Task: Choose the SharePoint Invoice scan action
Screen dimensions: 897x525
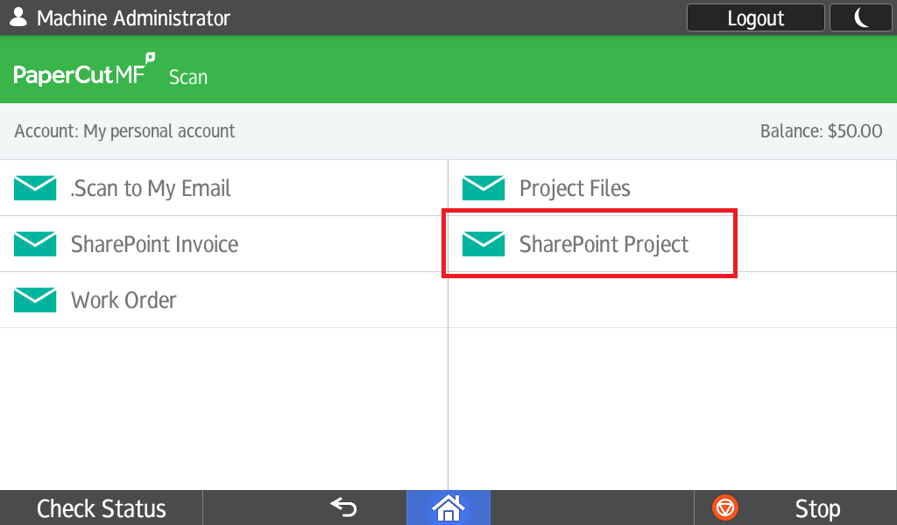Action: click(154, 244)
